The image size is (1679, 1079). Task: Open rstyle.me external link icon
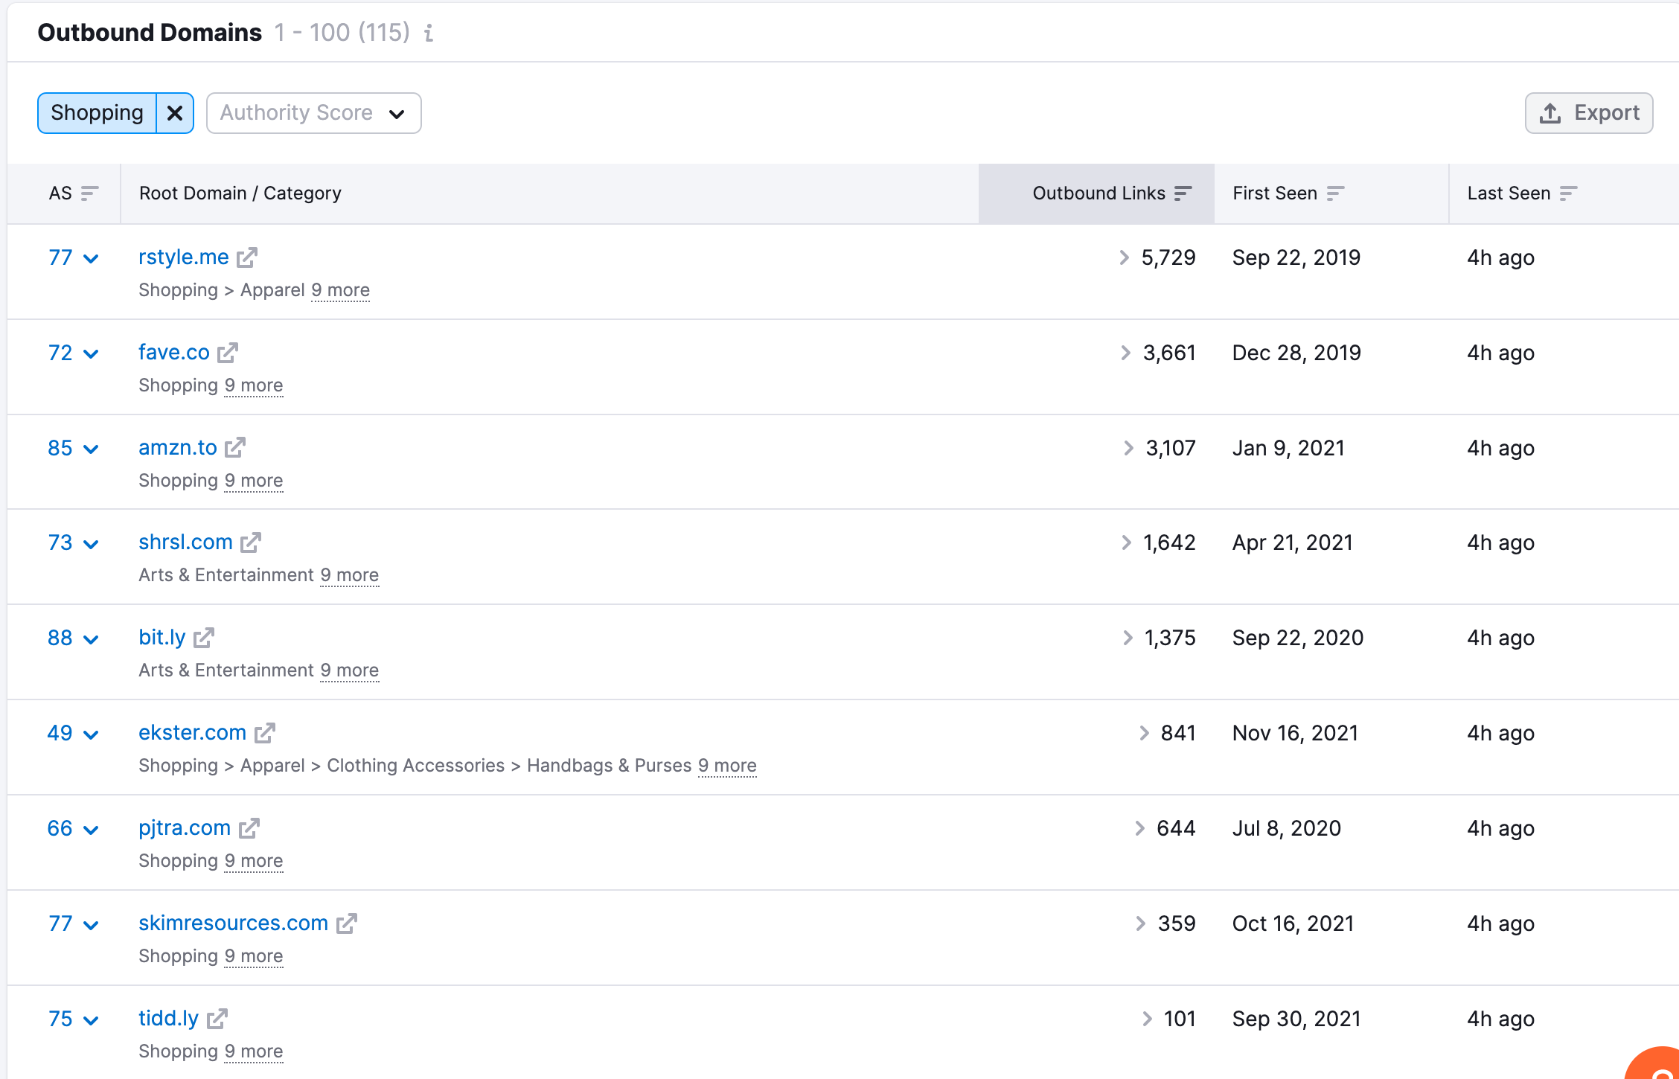[247, 257]
